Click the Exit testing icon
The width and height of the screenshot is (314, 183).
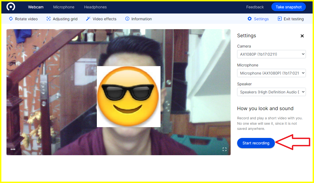279,19
